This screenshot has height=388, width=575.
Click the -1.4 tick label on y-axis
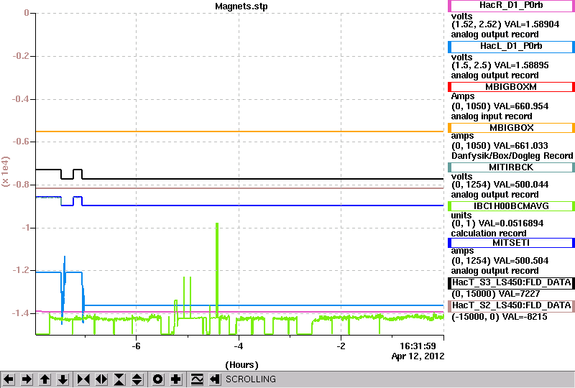[x=21, y=313]
